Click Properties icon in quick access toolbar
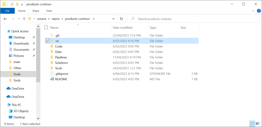 click(x=12, y=4)
